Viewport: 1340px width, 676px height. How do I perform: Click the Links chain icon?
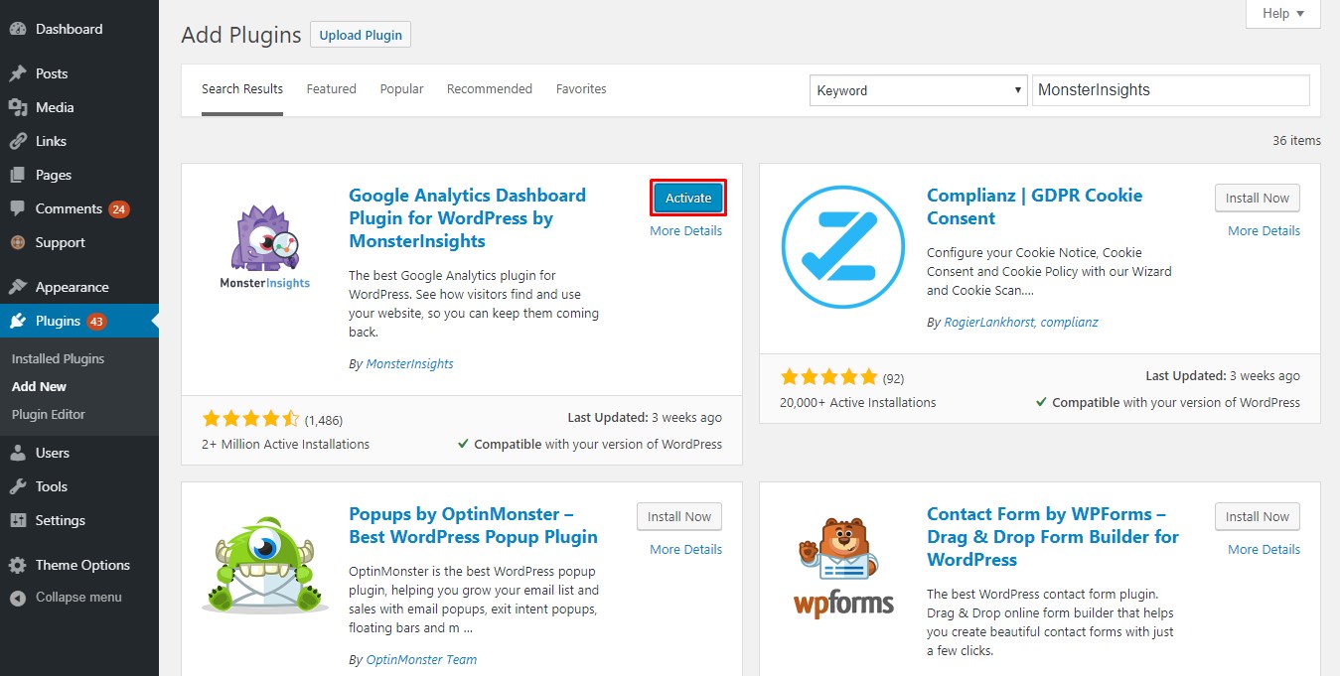click(17, 141)
